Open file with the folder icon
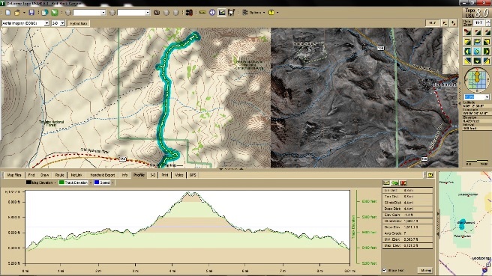 click(x=17, y=13)
